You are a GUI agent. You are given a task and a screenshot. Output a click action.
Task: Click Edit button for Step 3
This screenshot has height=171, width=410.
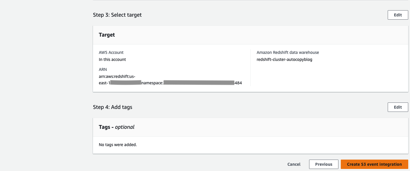coord(398,15)
